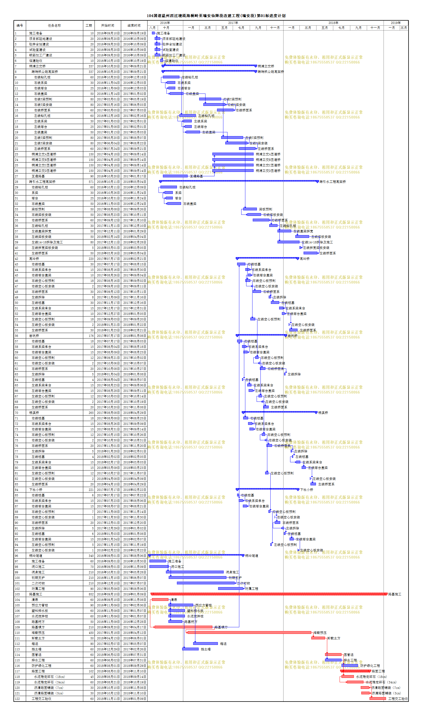
Task: Click 堆载预压 in the task name column
Action: click(x=38, y=633)
